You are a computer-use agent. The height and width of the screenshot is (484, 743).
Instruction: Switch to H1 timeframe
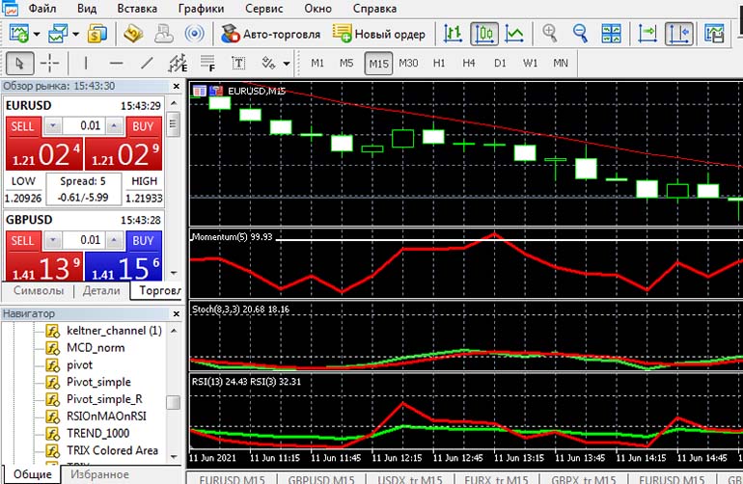439,63
